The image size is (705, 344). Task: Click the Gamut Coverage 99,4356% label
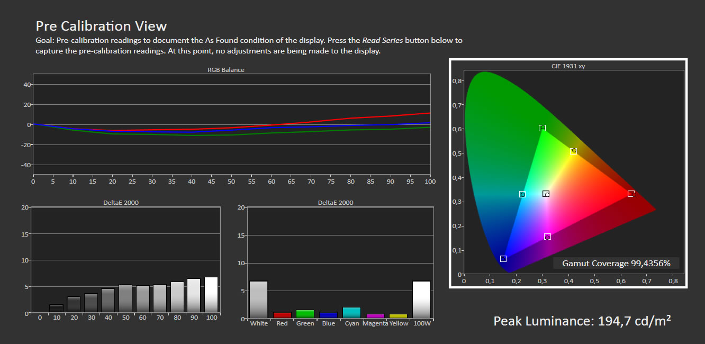point(616,264)
